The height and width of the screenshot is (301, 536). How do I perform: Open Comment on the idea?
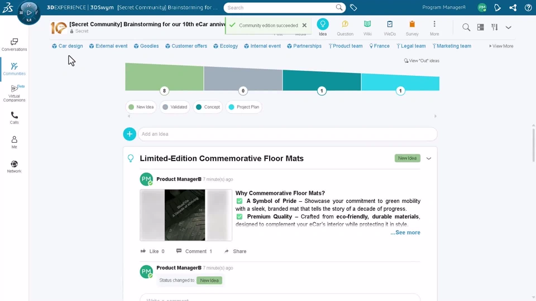[x=194, y=251]
